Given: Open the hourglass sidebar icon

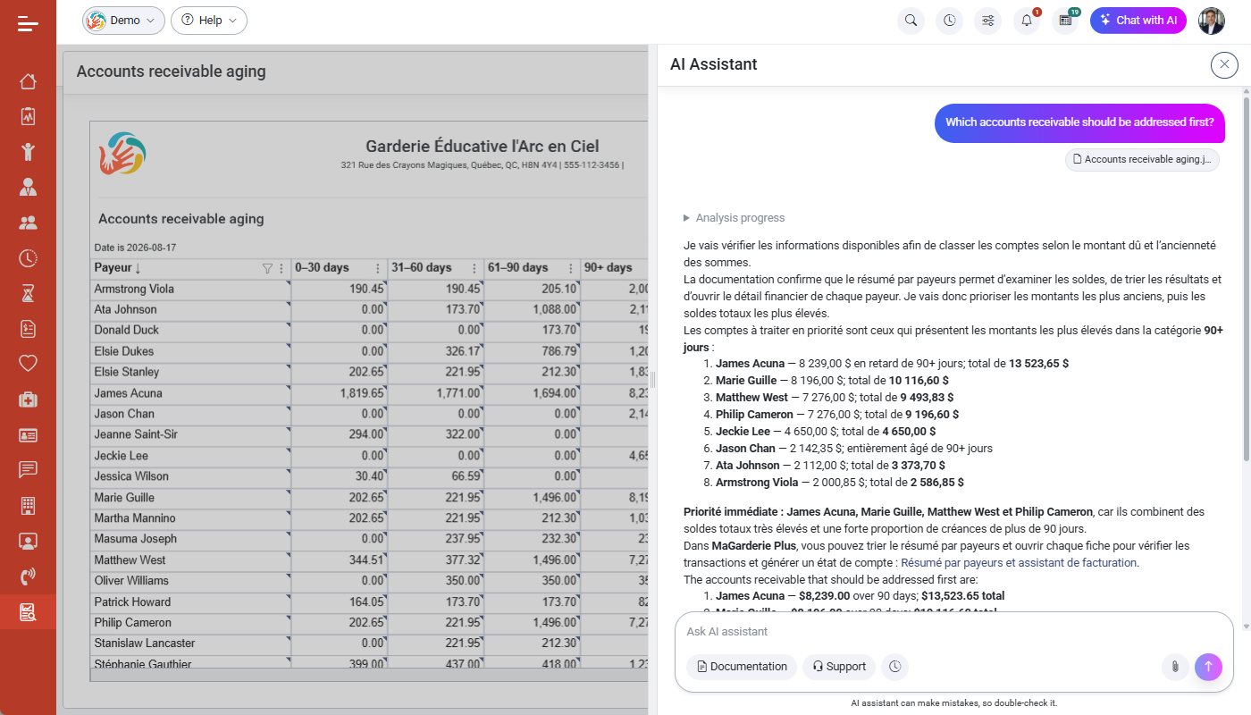Looking at the screenshot, I should tap(28, 293).
